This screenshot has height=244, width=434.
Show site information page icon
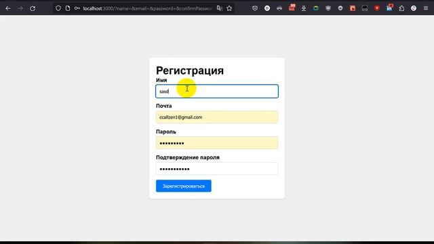point(68,8)
